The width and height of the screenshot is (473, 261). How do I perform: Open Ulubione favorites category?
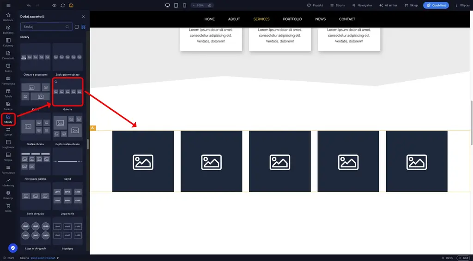(8, 17)
